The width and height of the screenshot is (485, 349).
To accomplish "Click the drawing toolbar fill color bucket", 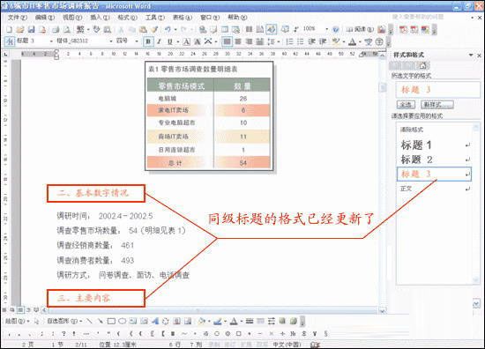I will 202,322.
